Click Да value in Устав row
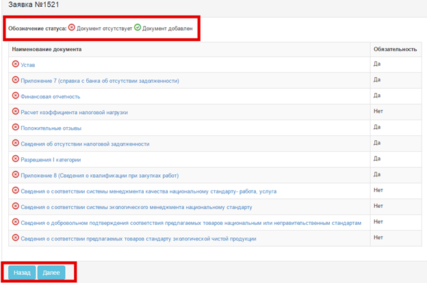Image resolution: width=427 pixels, height=283 pixels. pyautogui.click(x=377, y=64)
